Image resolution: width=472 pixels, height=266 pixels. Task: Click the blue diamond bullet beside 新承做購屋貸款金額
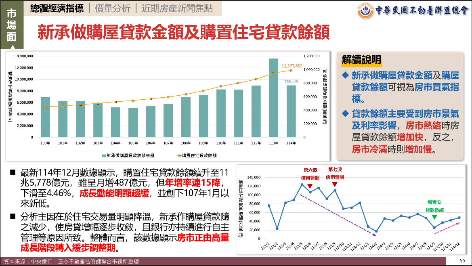[345, 75]
